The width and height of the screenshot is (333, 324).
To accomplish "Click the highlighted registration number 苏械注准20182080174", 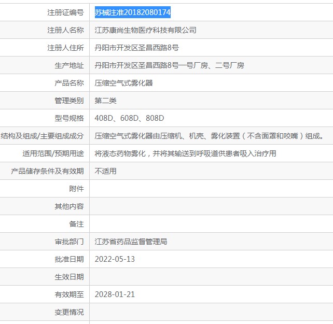I will [132, 12].
